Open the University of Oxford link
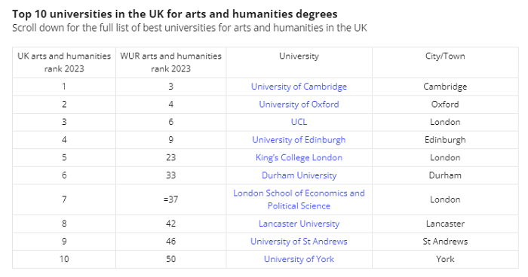This screenshot has height=277, width=528. 299,104
